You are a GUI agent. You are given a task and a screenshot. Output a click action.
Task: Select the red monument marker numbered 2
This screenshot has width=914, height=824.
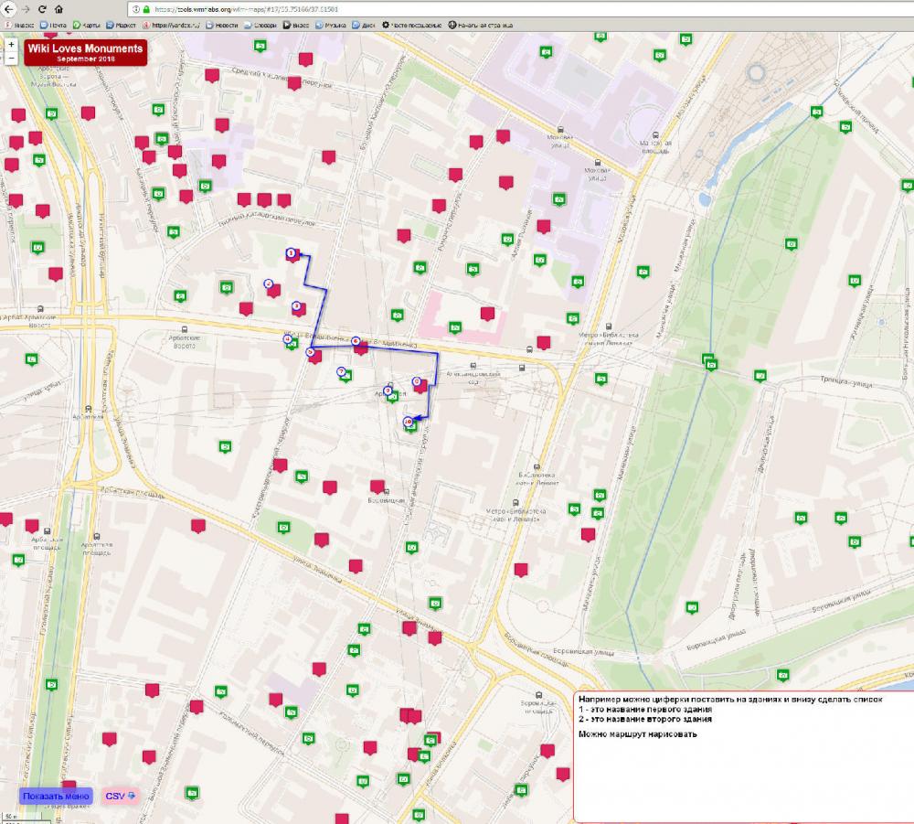point(272,289)
